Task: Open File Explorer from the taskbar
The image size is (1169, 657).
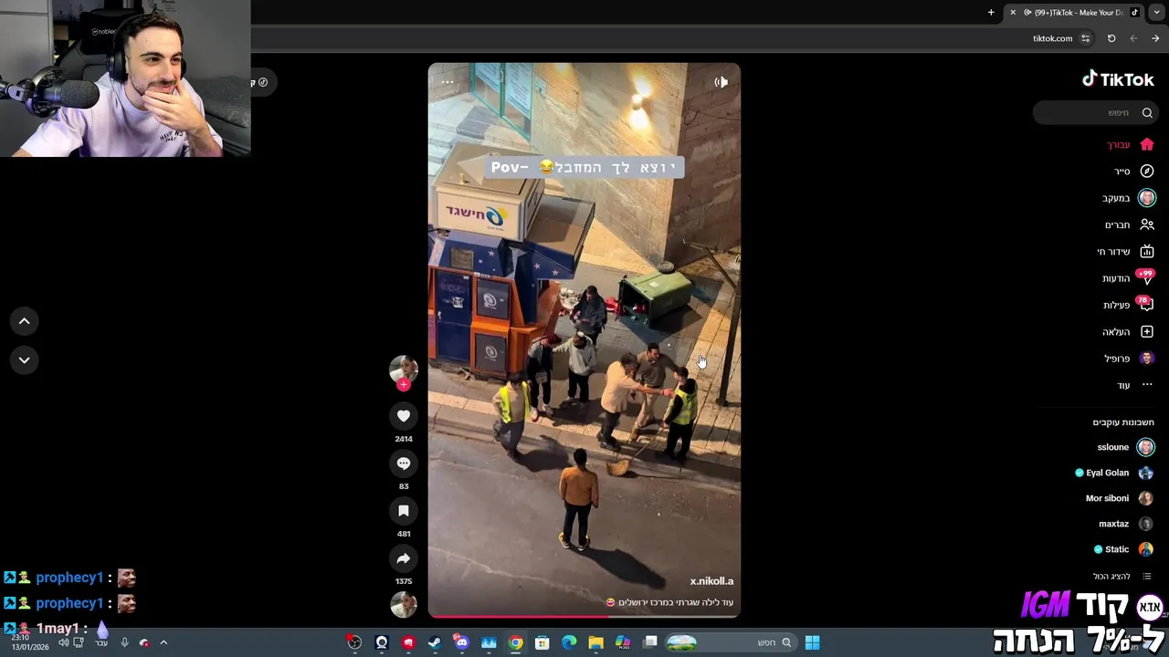Action: pyautogui.click(x=596, y=642)
